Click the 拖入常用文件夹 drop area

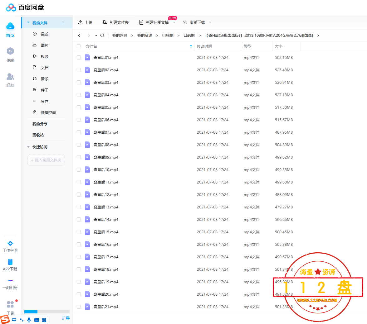(46, 160)
